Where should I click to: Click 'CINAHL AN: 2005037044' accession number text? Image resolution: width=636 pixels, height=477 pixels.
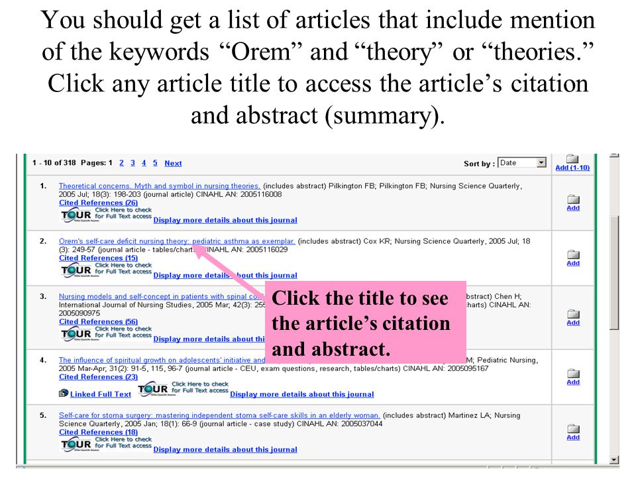(339, 424)
